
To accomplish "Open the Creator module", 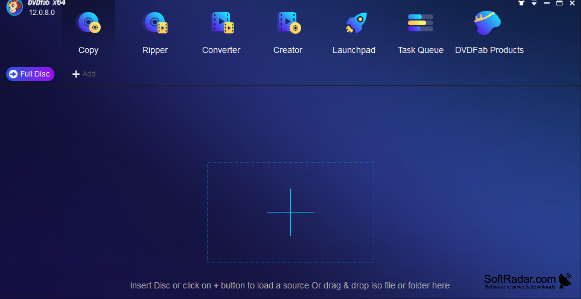I will [x=288, y=33].
